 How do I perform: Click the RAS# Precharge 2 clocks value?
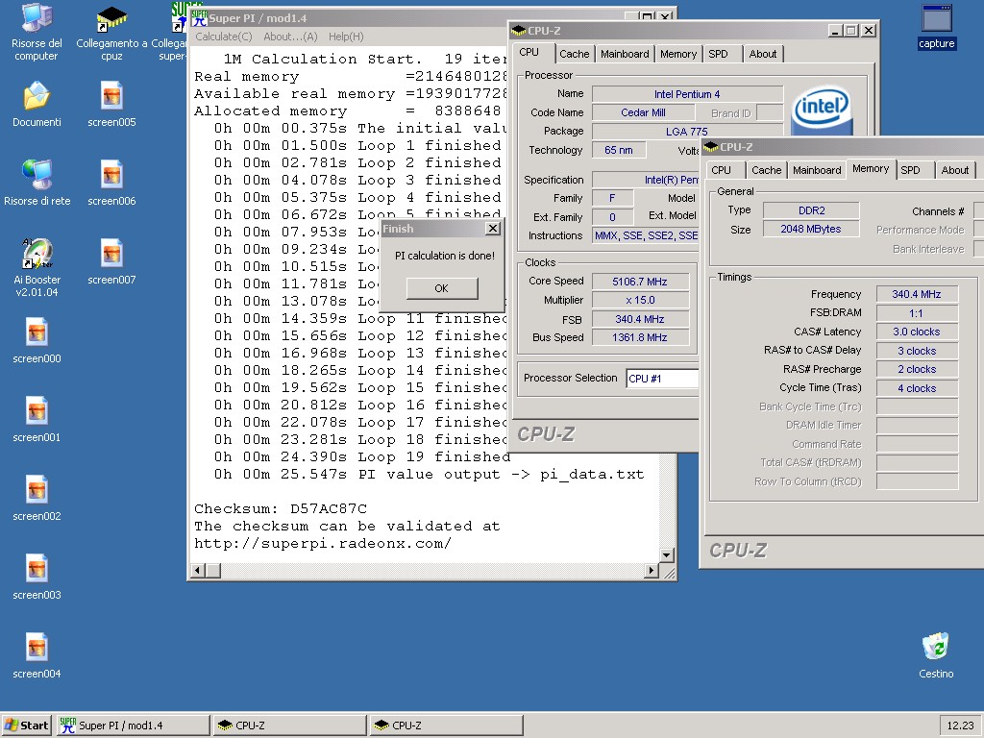click(x=916, y=369)
